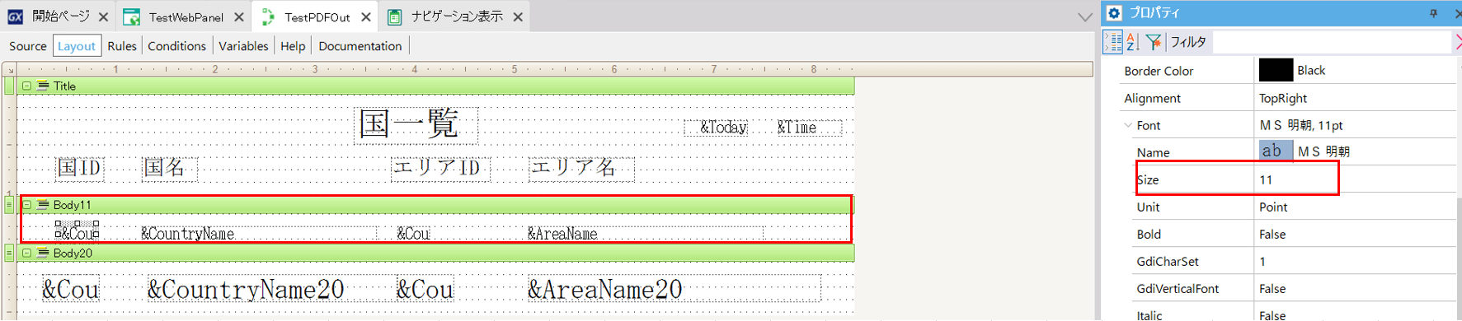The height and width of the screenshot is (321, 1462).
Task: Click the band icon on Body11 header
Action: [43, 205]
